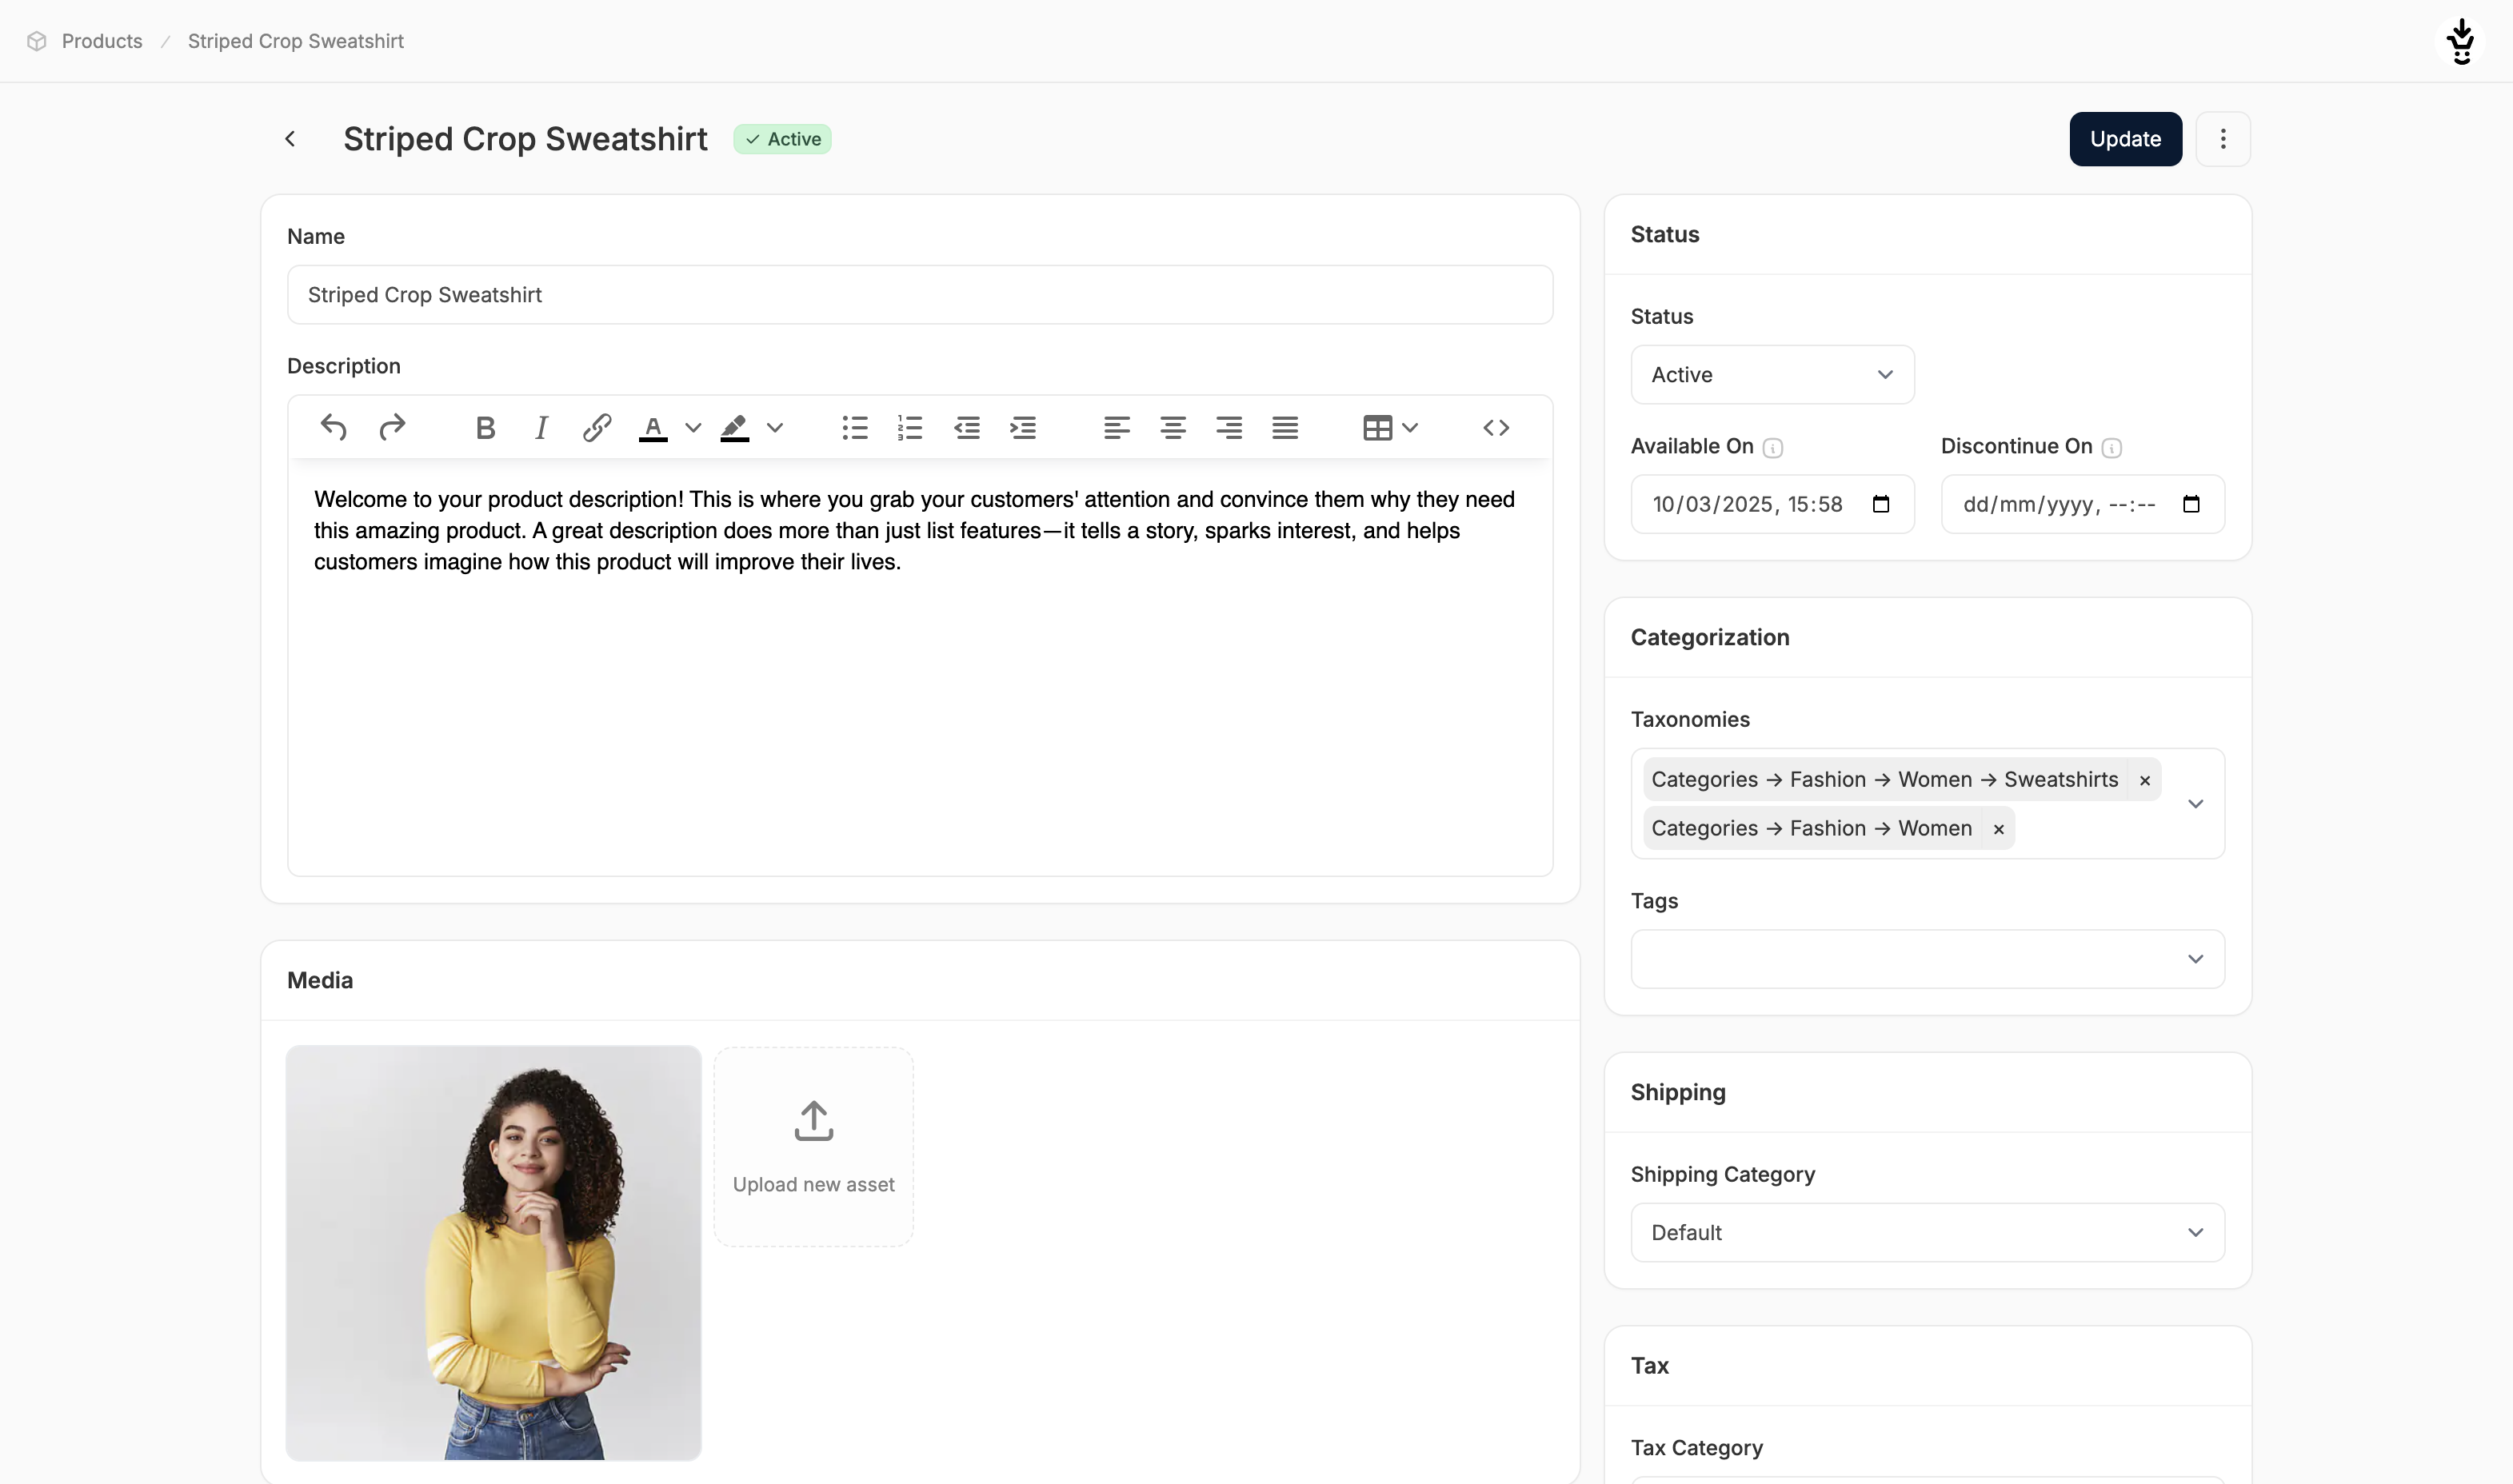Justify the description text
This screenshot has width=2513, height=1484.
click(x=1285, y=428)
